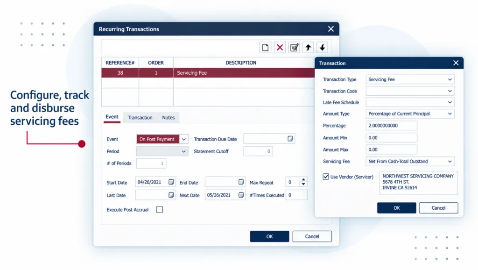478x270 pixels.
Task: Click the vendor address text box
Action: pyautogui.click(x=419, y=183)
